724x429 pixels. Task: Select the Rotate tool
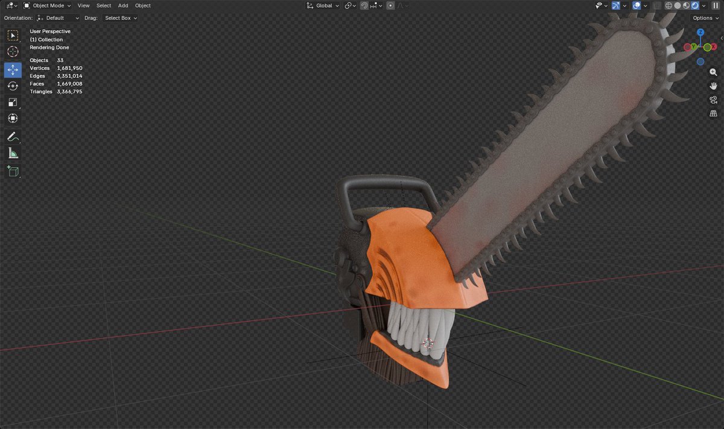point(13,86)
